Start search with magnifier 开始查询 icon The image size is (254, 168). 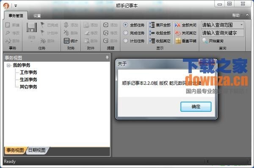coord(205,41)
